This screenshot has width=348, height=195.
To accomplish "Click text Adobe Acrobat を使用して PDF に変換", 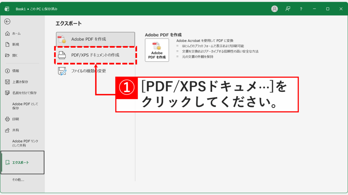I will [x=205, y=41].
